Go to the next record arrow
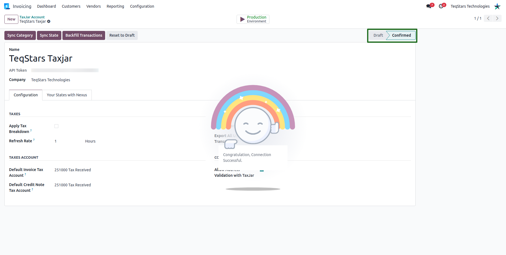Viewport: 506px width, 255px height. point(497,18)
